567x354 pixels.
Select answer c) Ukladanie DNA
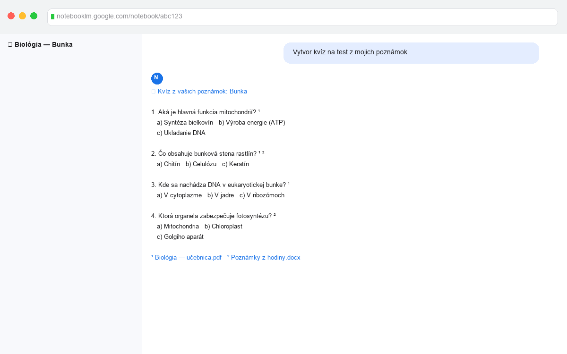coord(180,133)
